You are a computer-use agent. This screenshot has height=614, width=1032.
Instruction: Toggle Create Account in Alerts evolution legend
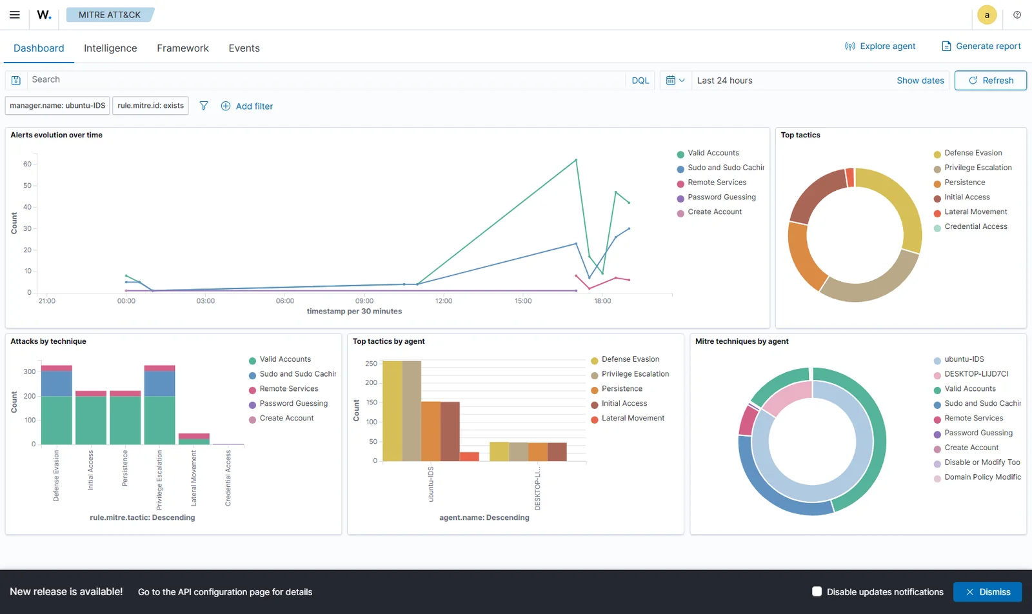pos(709,212)
